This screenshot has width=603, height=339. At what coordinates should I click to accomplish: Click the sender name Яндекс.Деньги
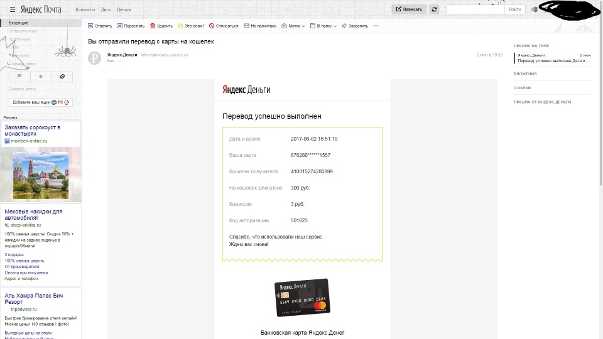click(x=122, y=55)
